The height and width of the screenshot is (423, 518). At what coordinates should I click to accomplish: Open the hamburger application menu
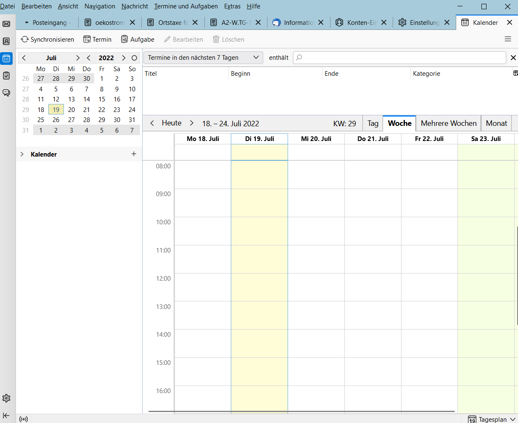pos(507,39)
